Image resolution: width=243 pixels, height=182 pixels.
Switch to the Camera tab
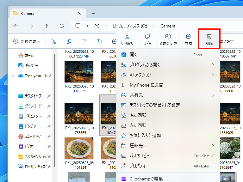[x=48, y=14]
